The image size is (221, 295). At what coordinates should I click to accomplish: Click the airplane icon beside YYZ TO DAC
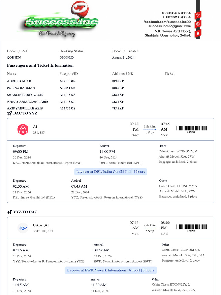[x=9, y=212]
